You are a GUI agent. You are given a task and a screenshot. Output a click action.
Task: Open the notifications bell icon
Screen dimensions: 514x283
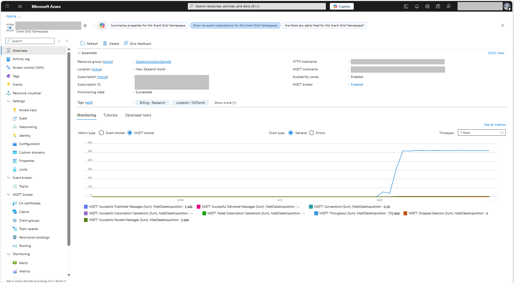tap(417, 6)
